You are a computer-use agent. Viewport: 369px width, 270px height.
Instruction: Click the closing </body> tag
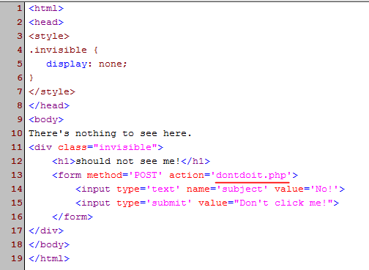pyautogui.click(x=49, y=244)
